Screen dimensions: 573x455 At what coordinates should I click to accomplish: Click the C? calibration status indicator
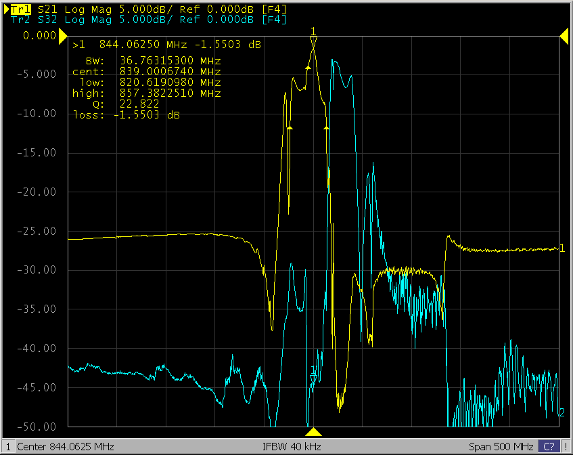pos(549,447)
